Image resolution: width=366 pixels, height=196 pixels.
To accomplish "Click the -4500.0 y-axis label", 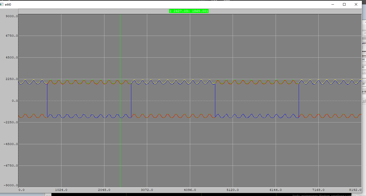I will 11,144.
